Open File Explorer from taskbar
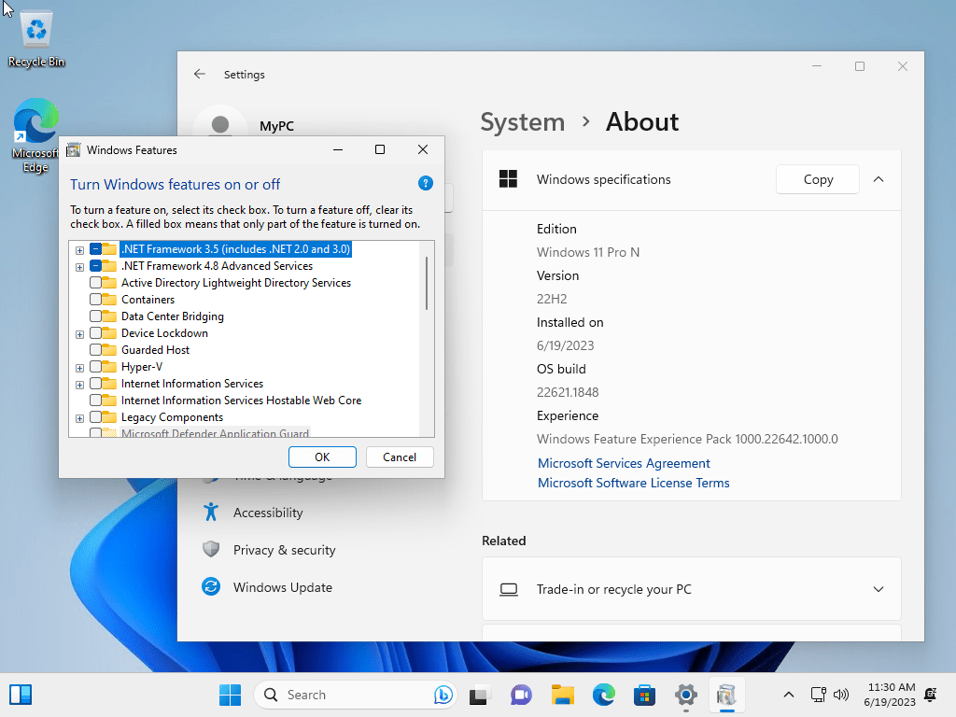The image size is (956, 717). [x=563, y=695]
